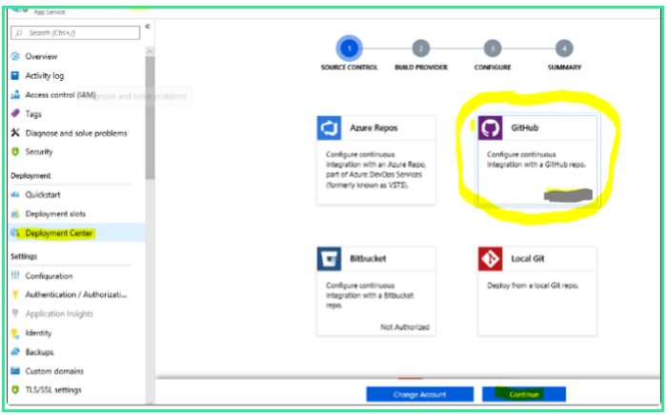
Task: Go to wizard step 3 Configure
Action: [493, 49]
